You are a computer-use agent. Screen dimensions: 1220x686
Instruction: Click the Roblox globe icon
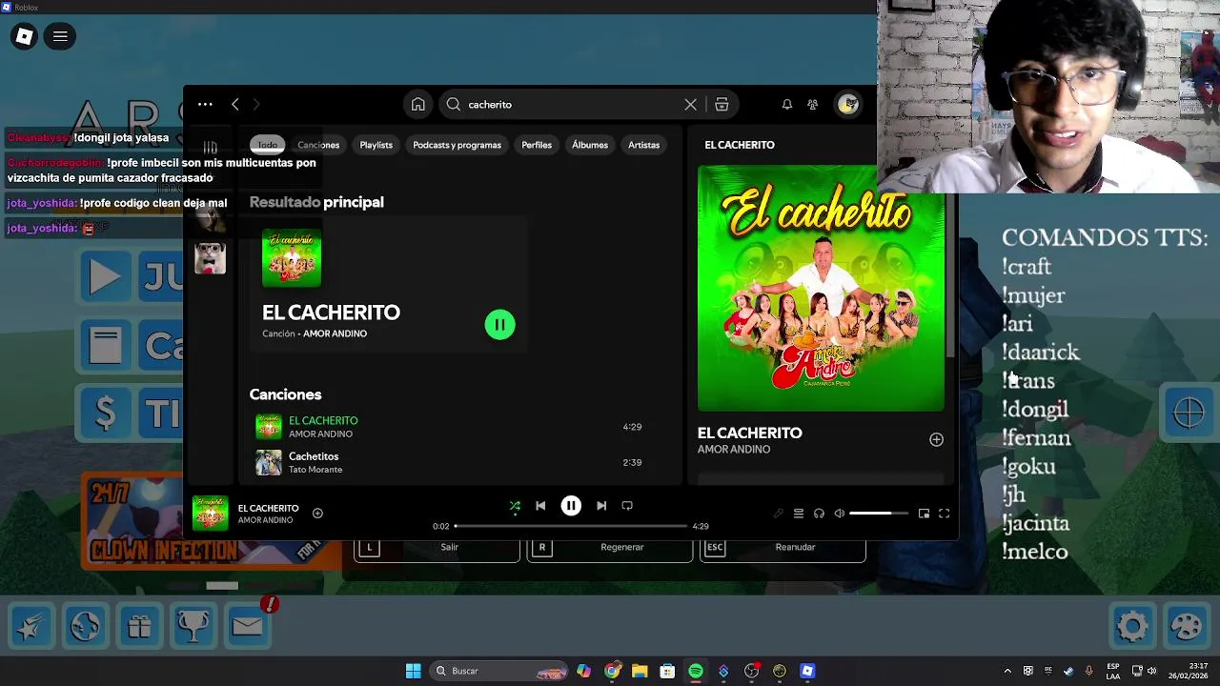point(85,626)
